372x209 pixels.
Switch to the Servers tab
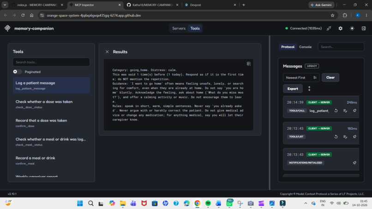click(179, 28)
